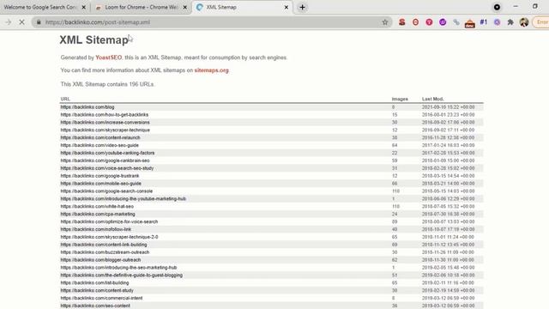Open the introducing-the-seo-marketing-hub URL
This screenshot has height=309, width=549.
pos(118,268)
